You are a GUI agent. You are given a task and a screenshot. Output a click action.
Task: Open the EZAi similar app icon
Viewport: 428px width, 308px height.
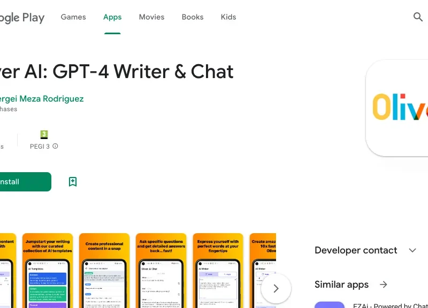330,305
